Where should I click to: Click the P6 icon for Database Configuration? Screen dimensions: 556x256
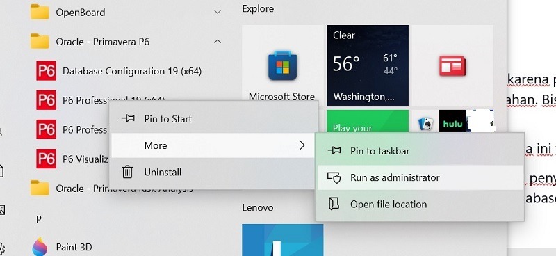(46, 71)
